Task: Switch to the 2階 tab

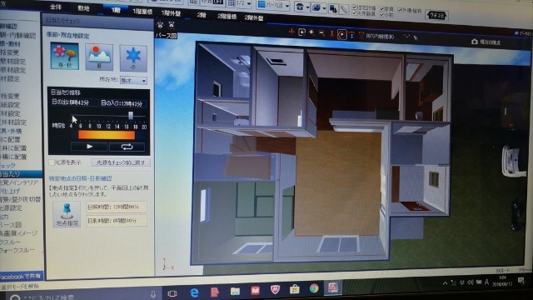Action: point(202,15)
